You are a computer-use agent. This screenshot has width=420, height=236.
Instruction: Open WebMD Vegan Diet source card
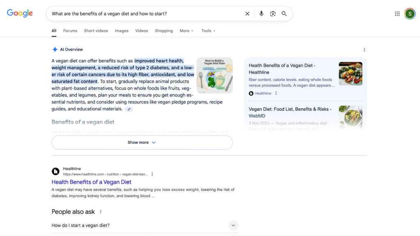290,112
